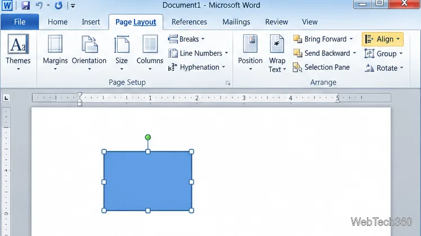The image size is (421, 236).
Task: Click the top-left resize handle of rectangle
Action: (x=104, y=152)
